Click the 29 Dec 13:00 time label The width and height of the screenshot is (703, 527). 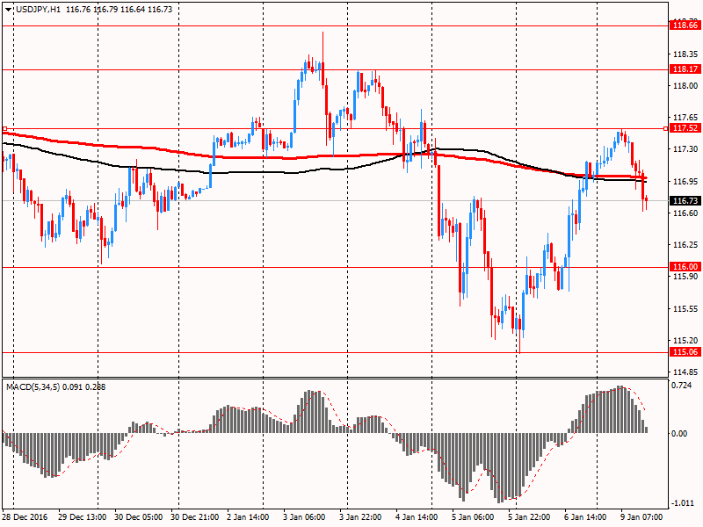click(x=82, y=516)
